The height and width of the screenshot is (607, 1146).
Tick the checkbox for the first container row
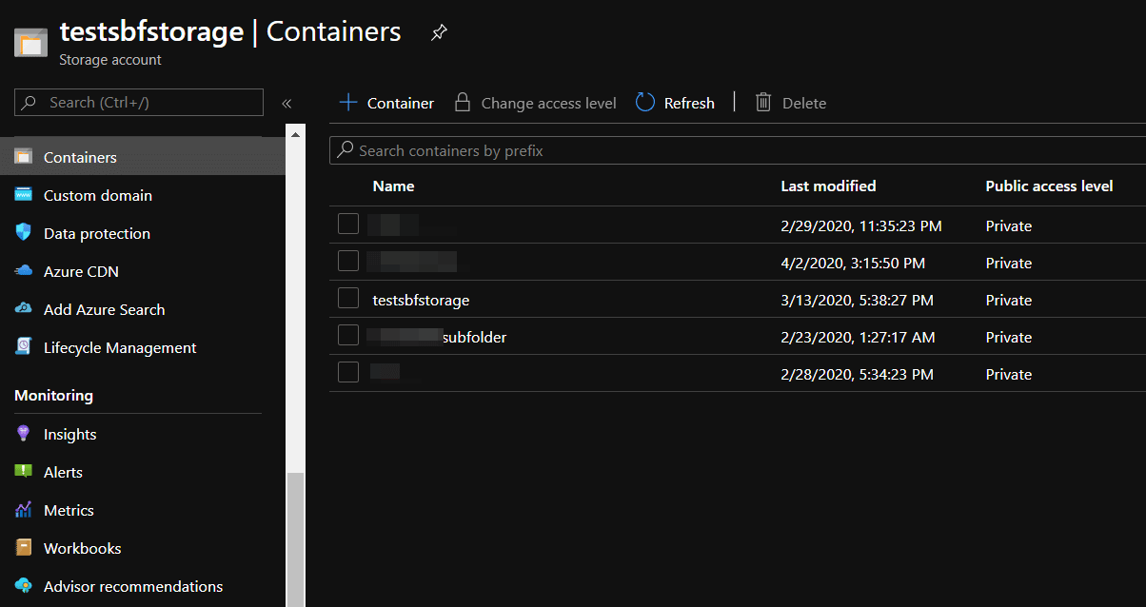[348, 224]
